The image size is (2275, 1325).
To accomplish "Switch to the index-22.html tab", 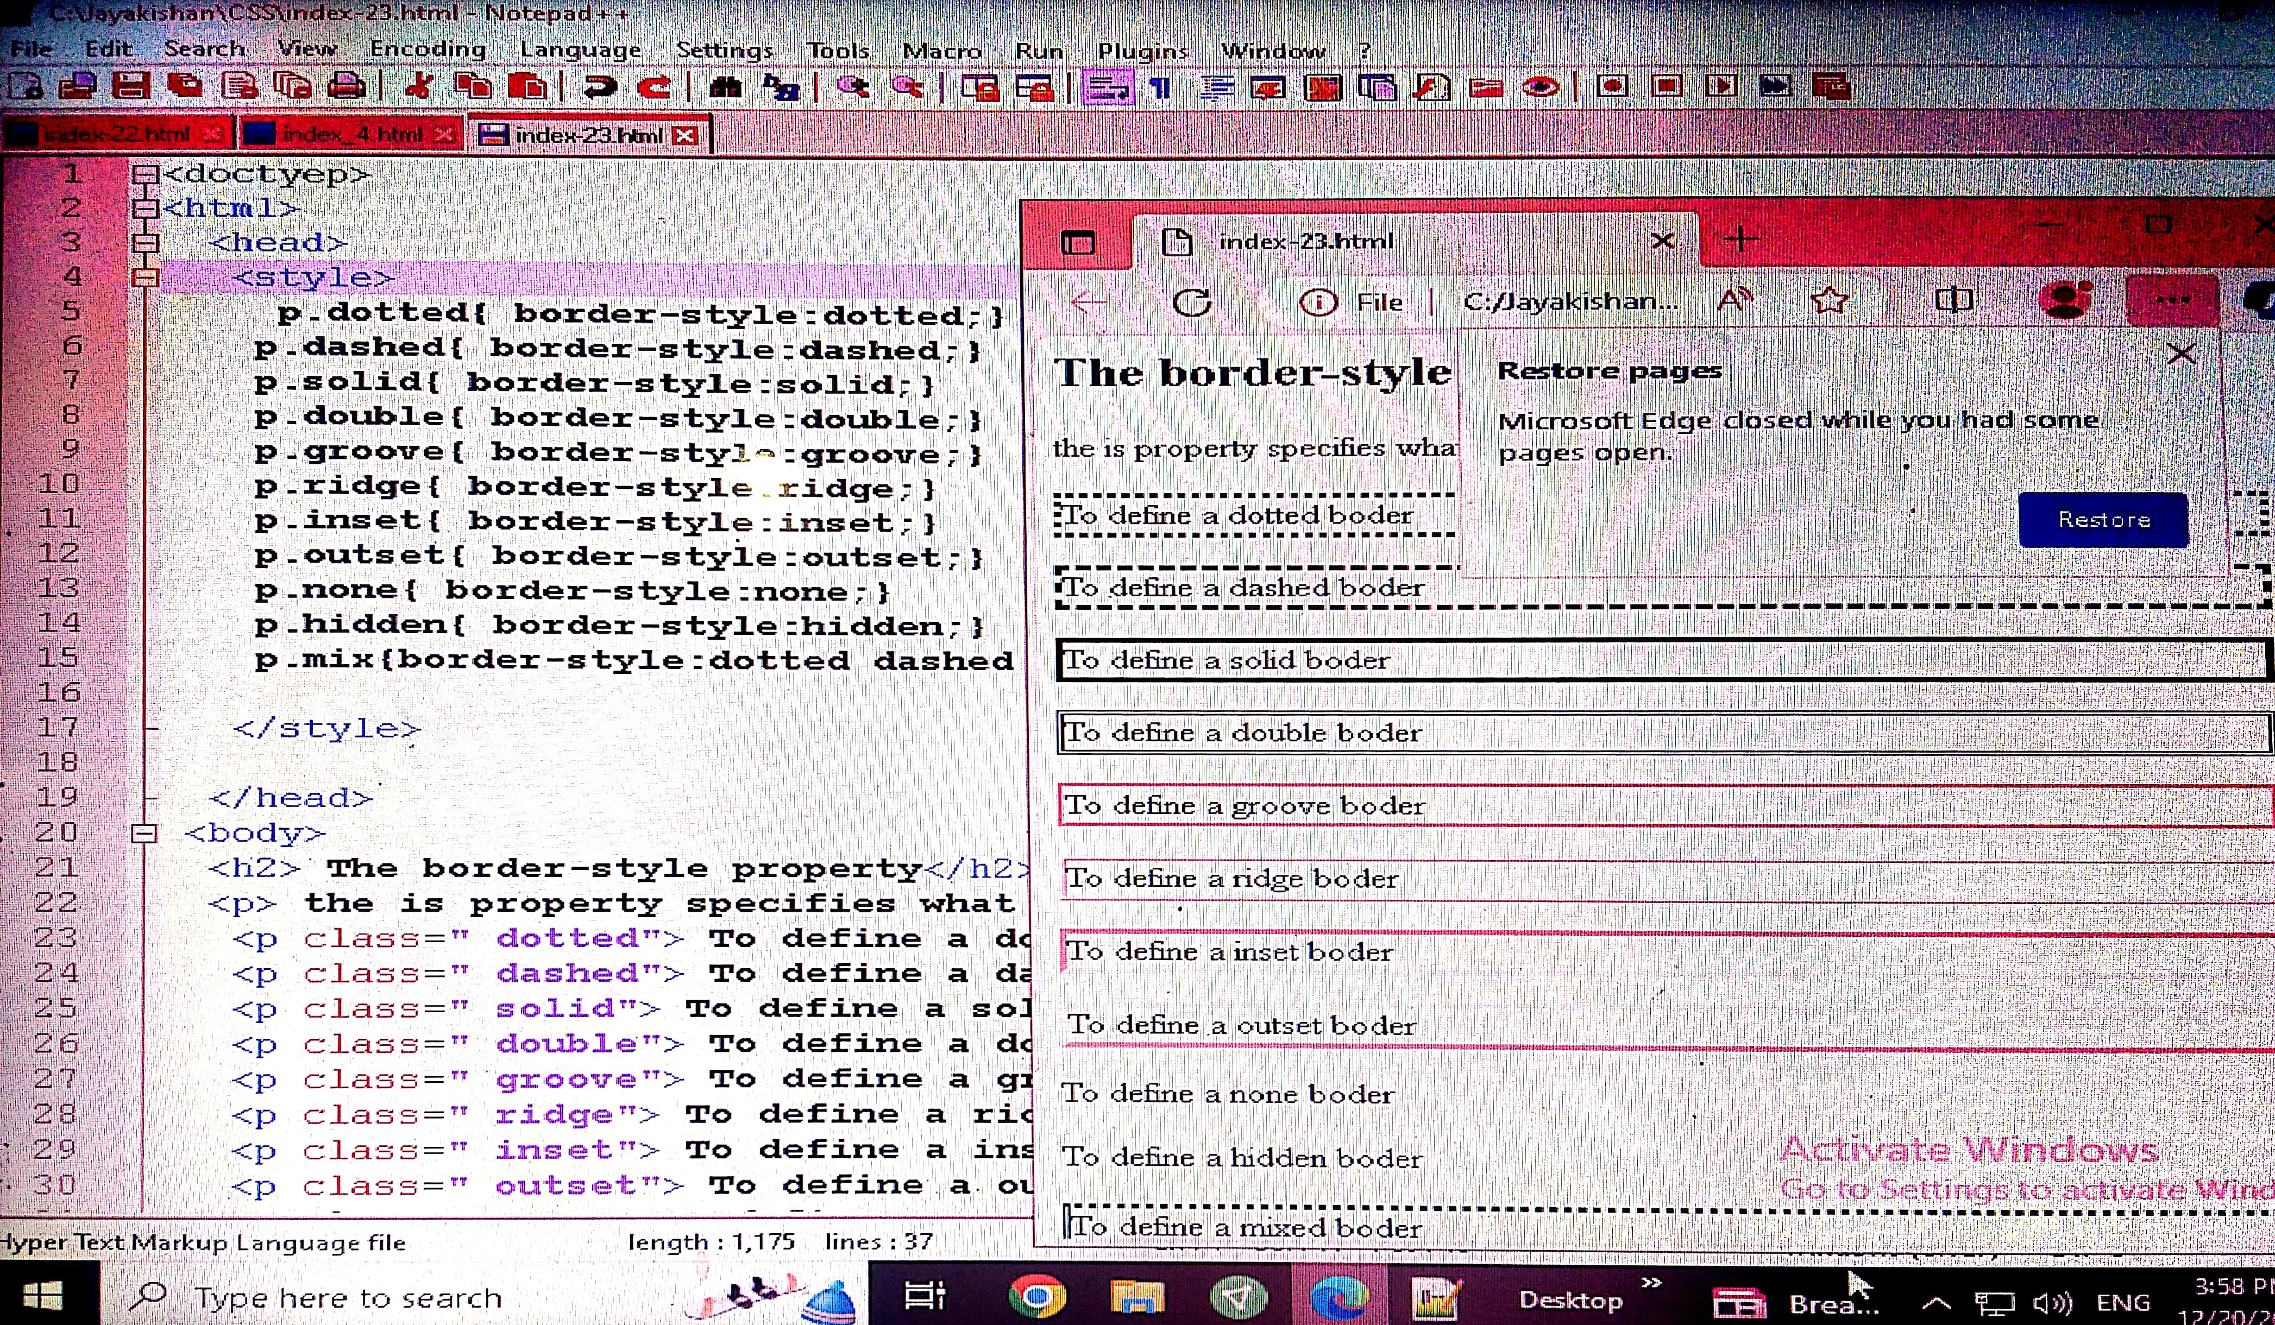I will [x=116, y=135].
